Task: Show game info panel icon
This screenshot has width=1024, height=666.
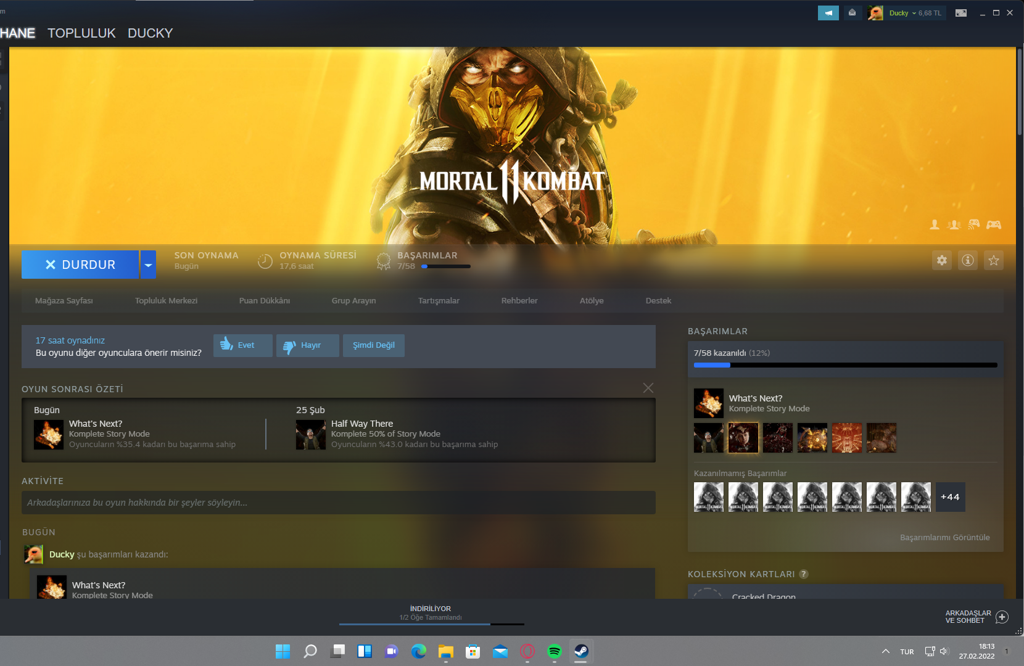Action: click(x=968, y=260)
